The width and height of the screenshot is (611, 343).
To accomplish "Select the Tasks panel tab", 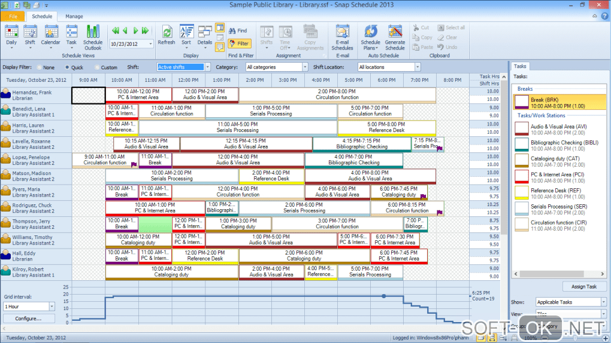I will [520, 66].
